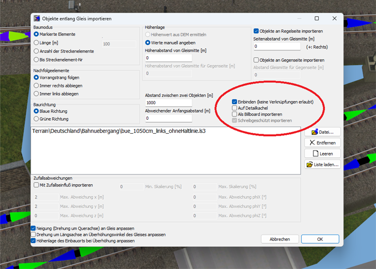This screenshot has height=269, width=376.
Task: Uncheck Neigung an Gleis anpassen option
Action: (x=33, y=228)
